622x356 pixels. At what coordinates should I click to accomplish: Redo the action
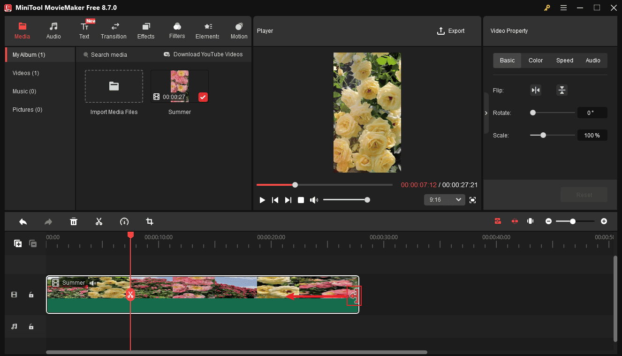point(48,221)
